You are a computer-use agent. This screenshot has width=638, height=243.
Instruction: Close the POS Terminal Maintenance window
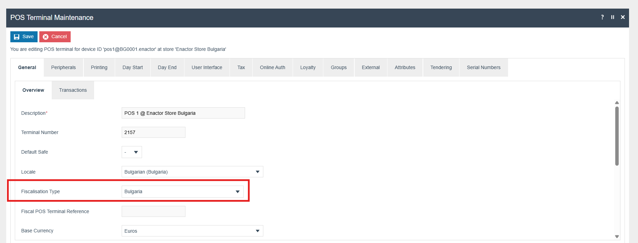click(623, 17)
